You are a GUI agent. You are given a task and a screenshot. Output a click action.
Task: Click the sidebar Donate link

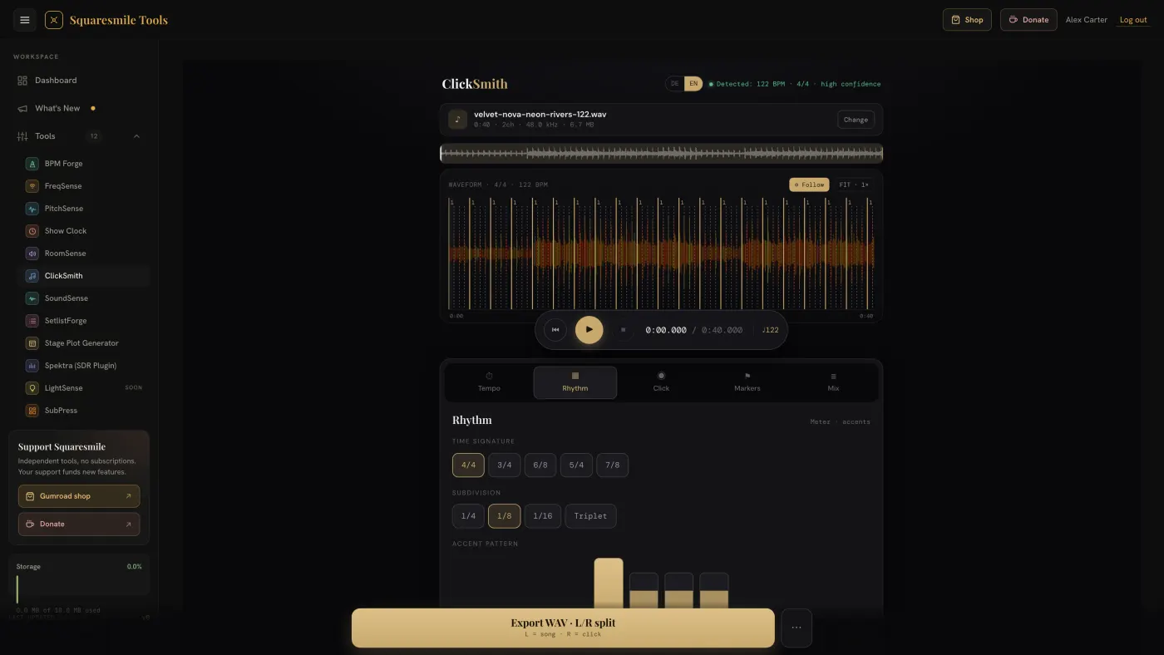[79, 524]
